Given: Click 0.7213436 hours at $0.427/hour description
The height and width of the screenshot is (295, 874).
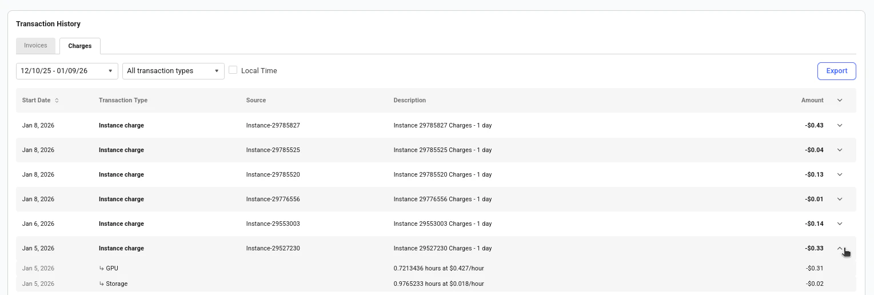Looking at the screenshot, I should (x=439, y=268).
